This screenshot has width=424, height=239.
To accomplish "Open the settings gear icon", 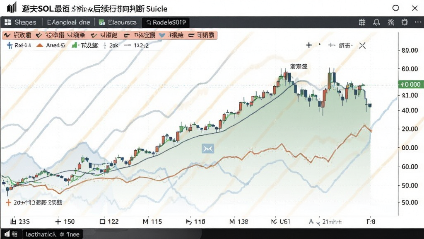I will coord(405,22).
